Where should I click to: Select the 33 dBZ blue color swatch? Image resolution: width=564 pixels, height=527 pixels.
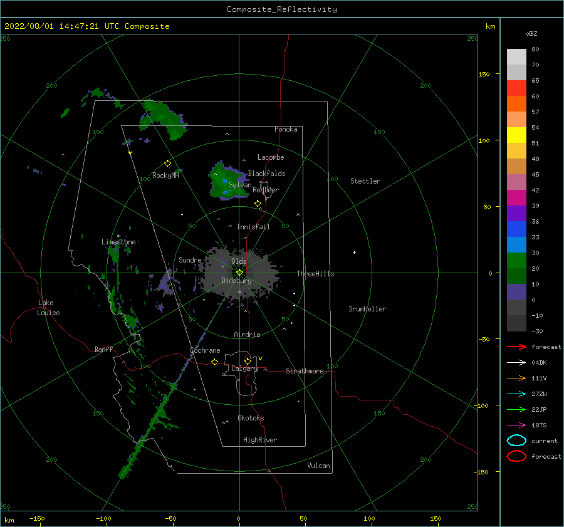(516, 229)
